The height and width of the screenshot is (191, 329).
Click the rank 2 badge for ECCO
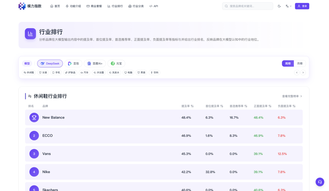[34, 136]
